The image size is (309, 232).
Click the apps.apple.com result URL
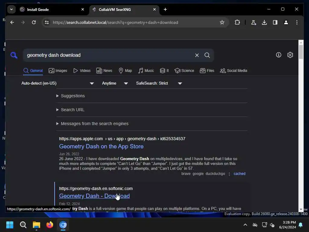122,139
